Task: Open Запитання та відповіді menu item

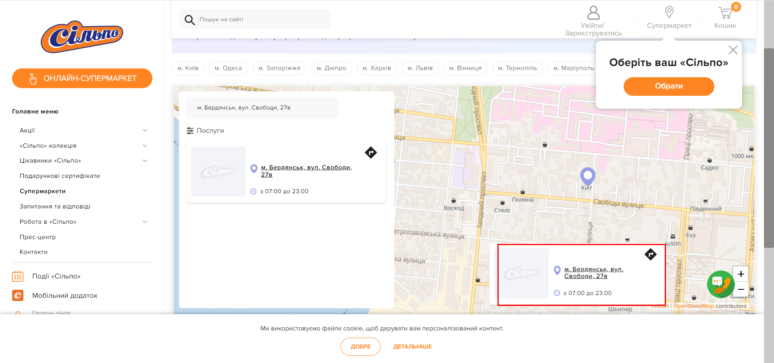Action: [55, 206]
